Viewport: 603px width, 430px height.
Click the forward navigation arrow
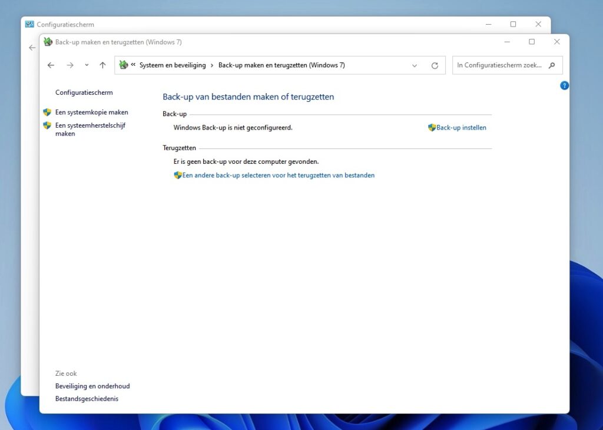[70, 65]
